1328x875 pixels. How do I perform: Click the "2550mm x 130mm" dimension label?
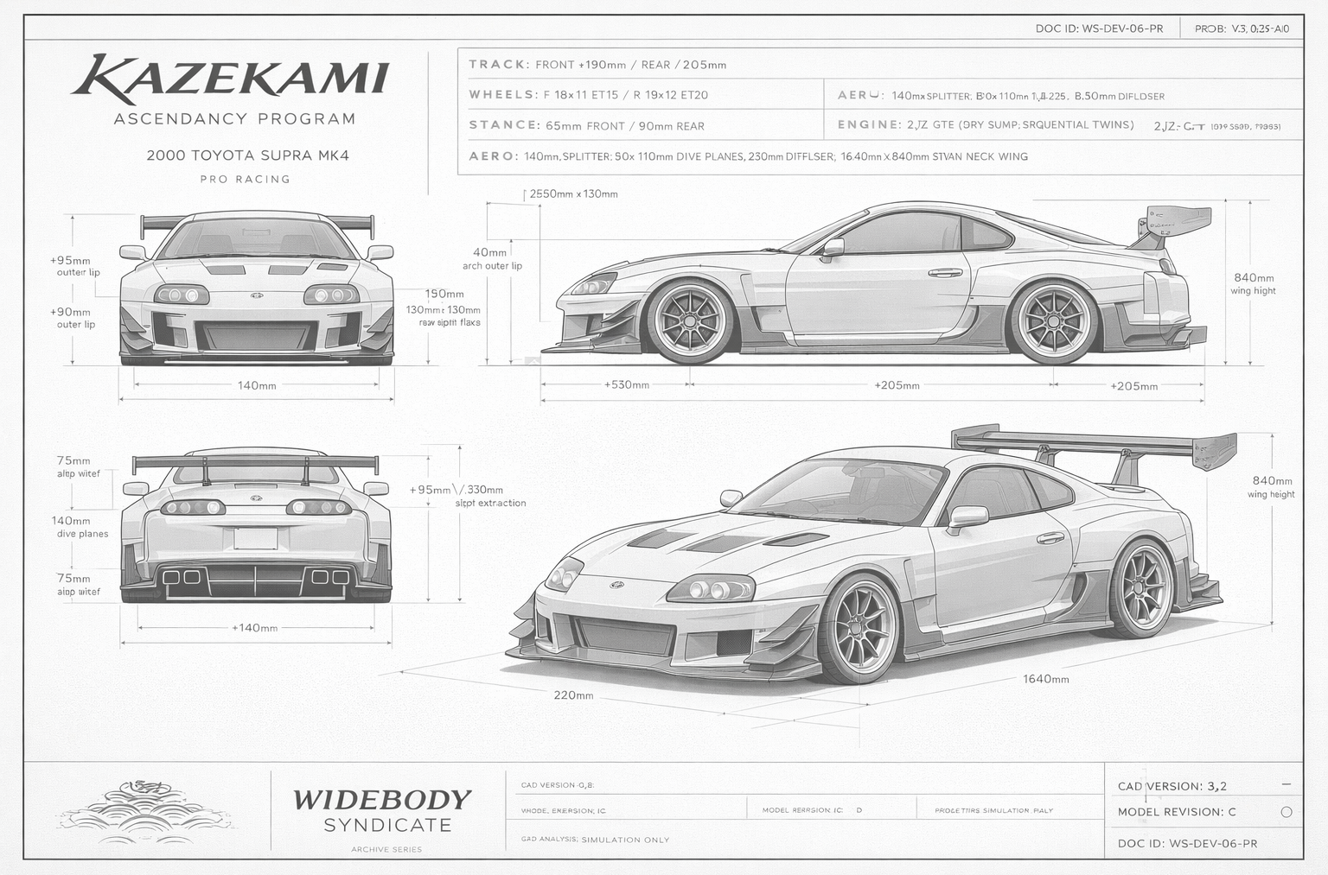(573, 194)
